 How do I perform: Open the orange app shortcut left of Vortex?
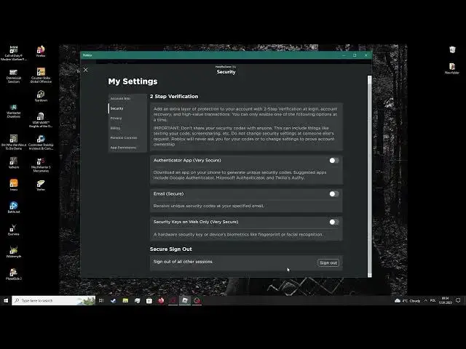[13, 185]
